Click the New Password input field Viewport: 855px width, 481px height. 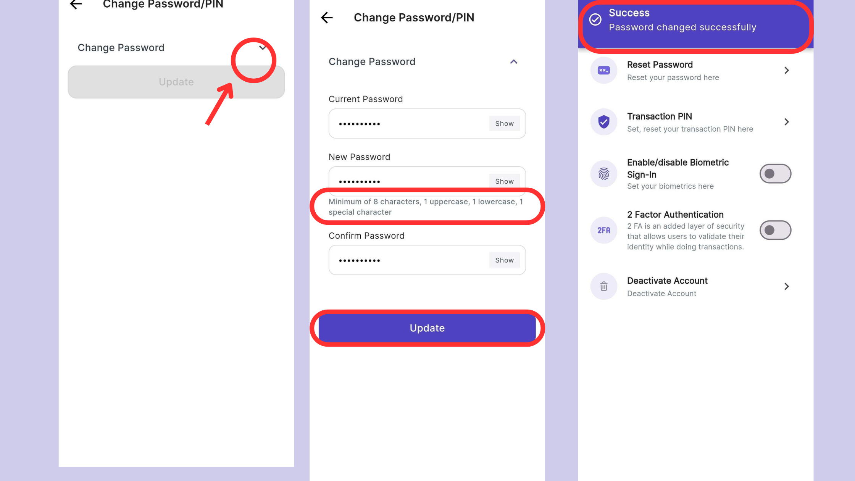click(x=427, y=181)
